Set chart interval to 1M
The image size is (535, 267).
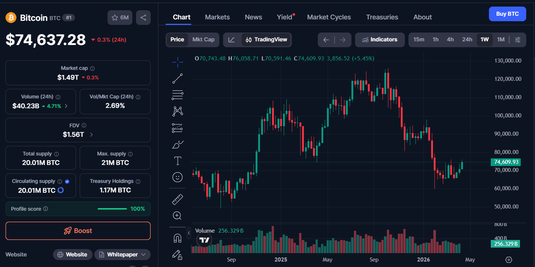[501, 40]
